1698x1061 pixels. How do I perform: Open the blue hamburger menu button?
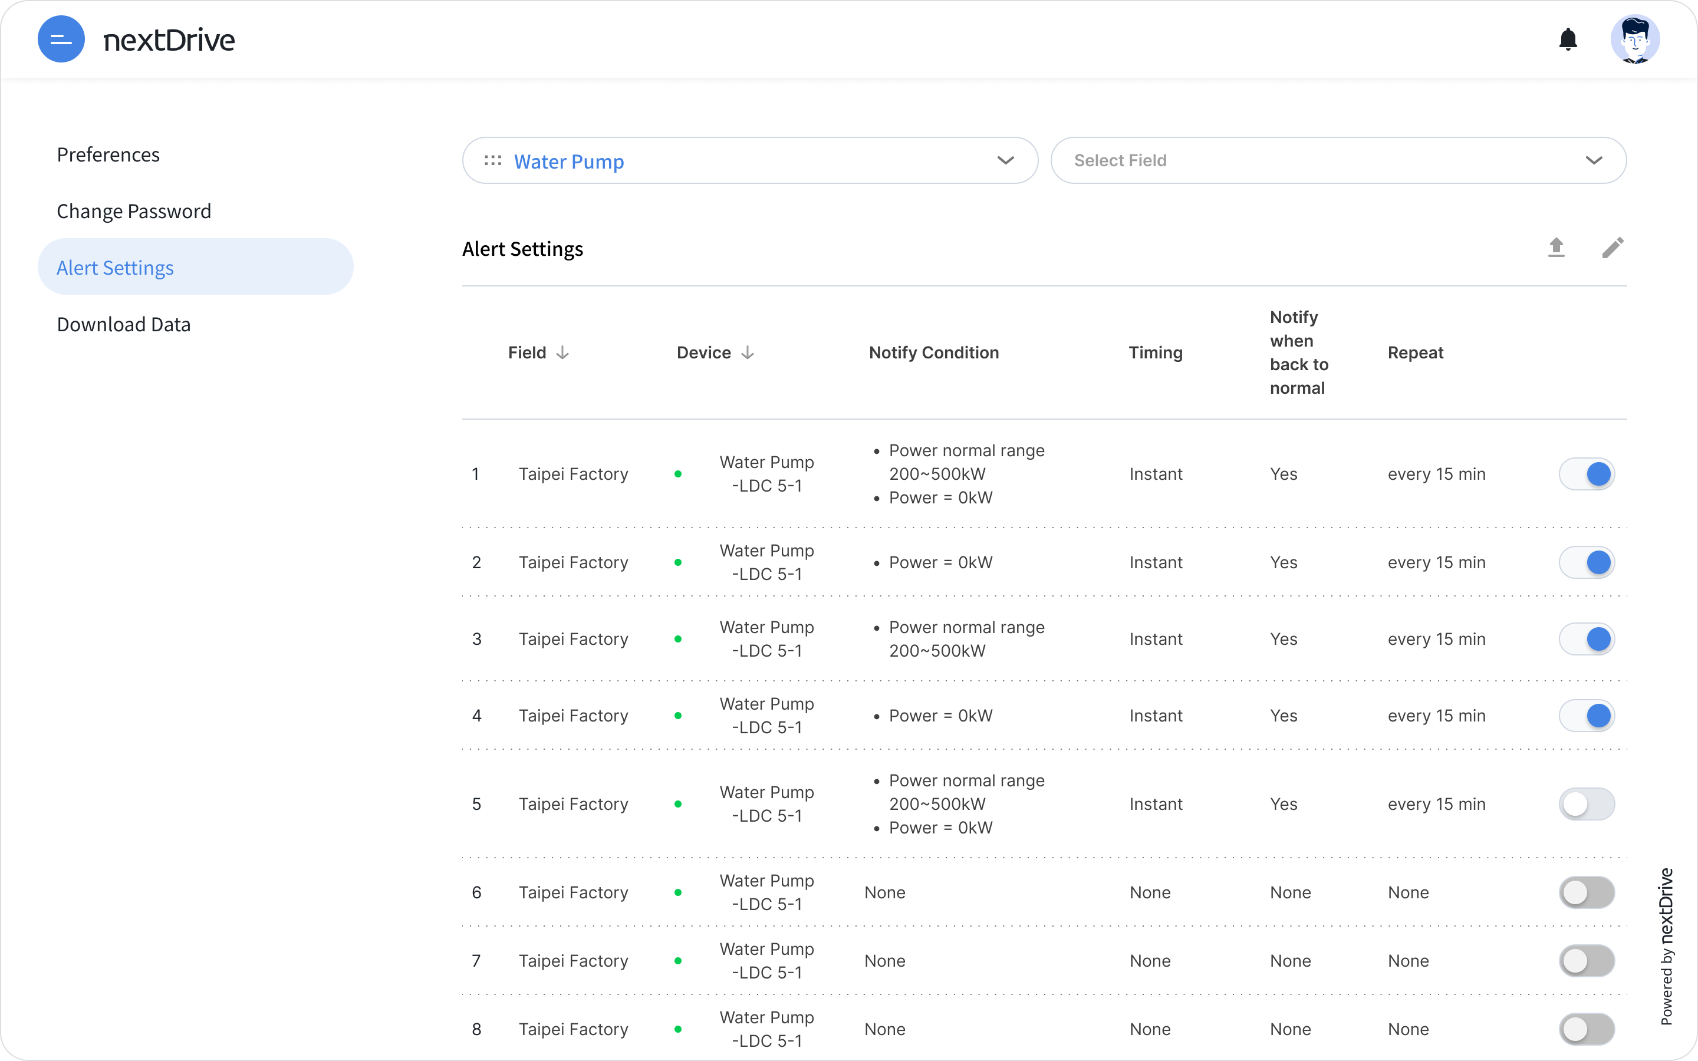pos(61,39)
